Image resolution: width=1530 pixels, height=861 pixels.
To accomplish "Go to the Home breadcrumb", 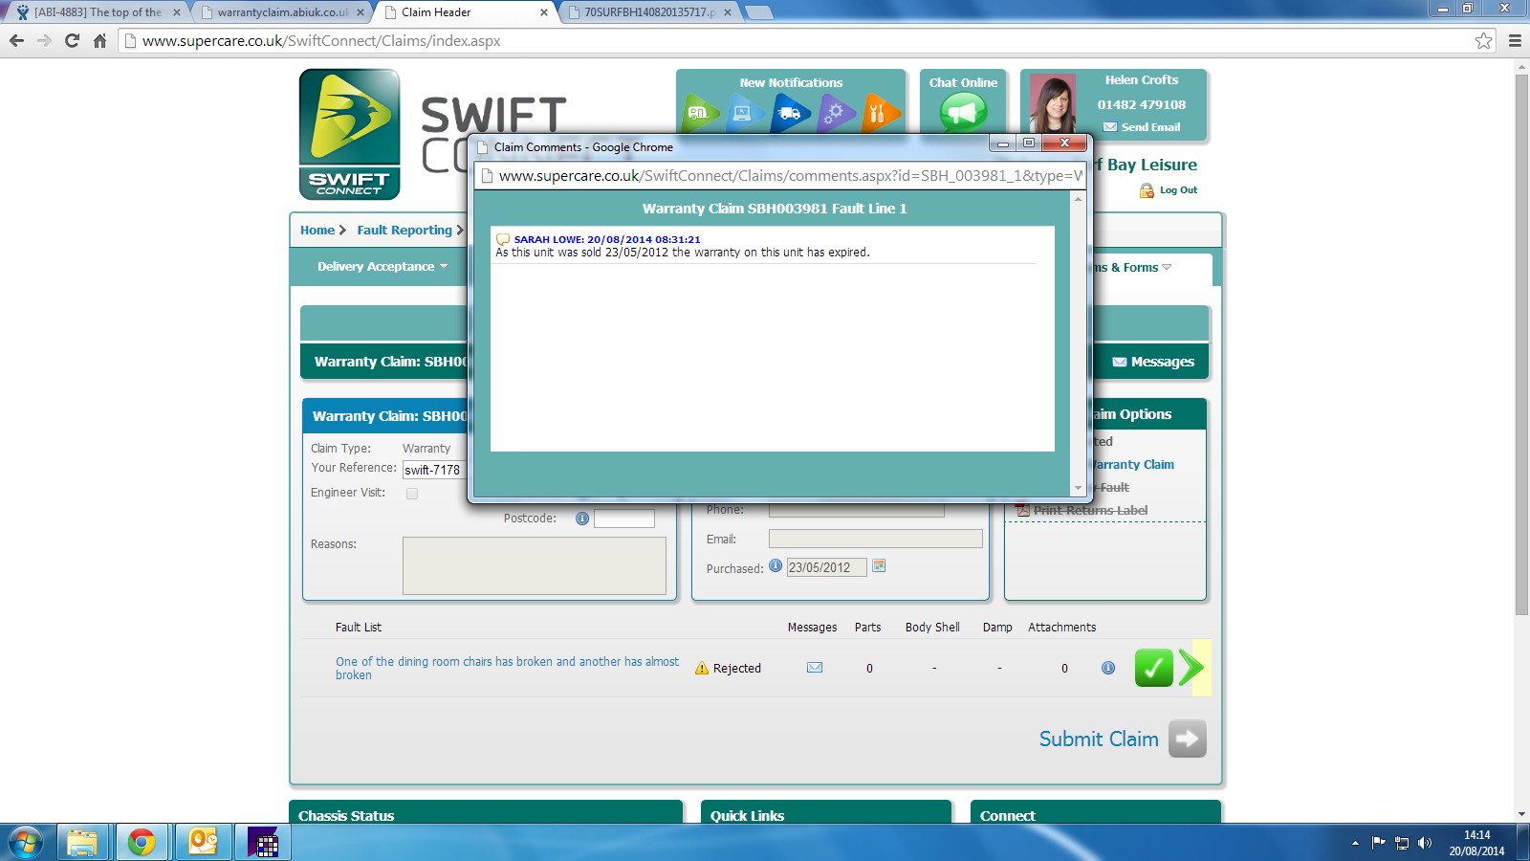I will pyautogui.click(x=317, y=231).
